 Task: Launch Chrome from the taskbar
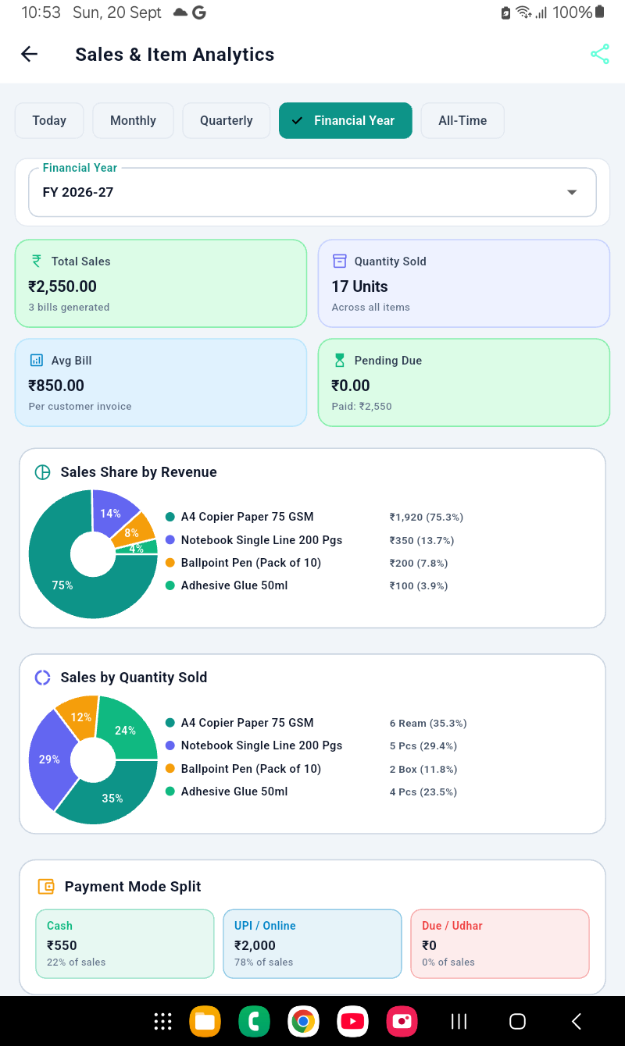pos(303,1021)
